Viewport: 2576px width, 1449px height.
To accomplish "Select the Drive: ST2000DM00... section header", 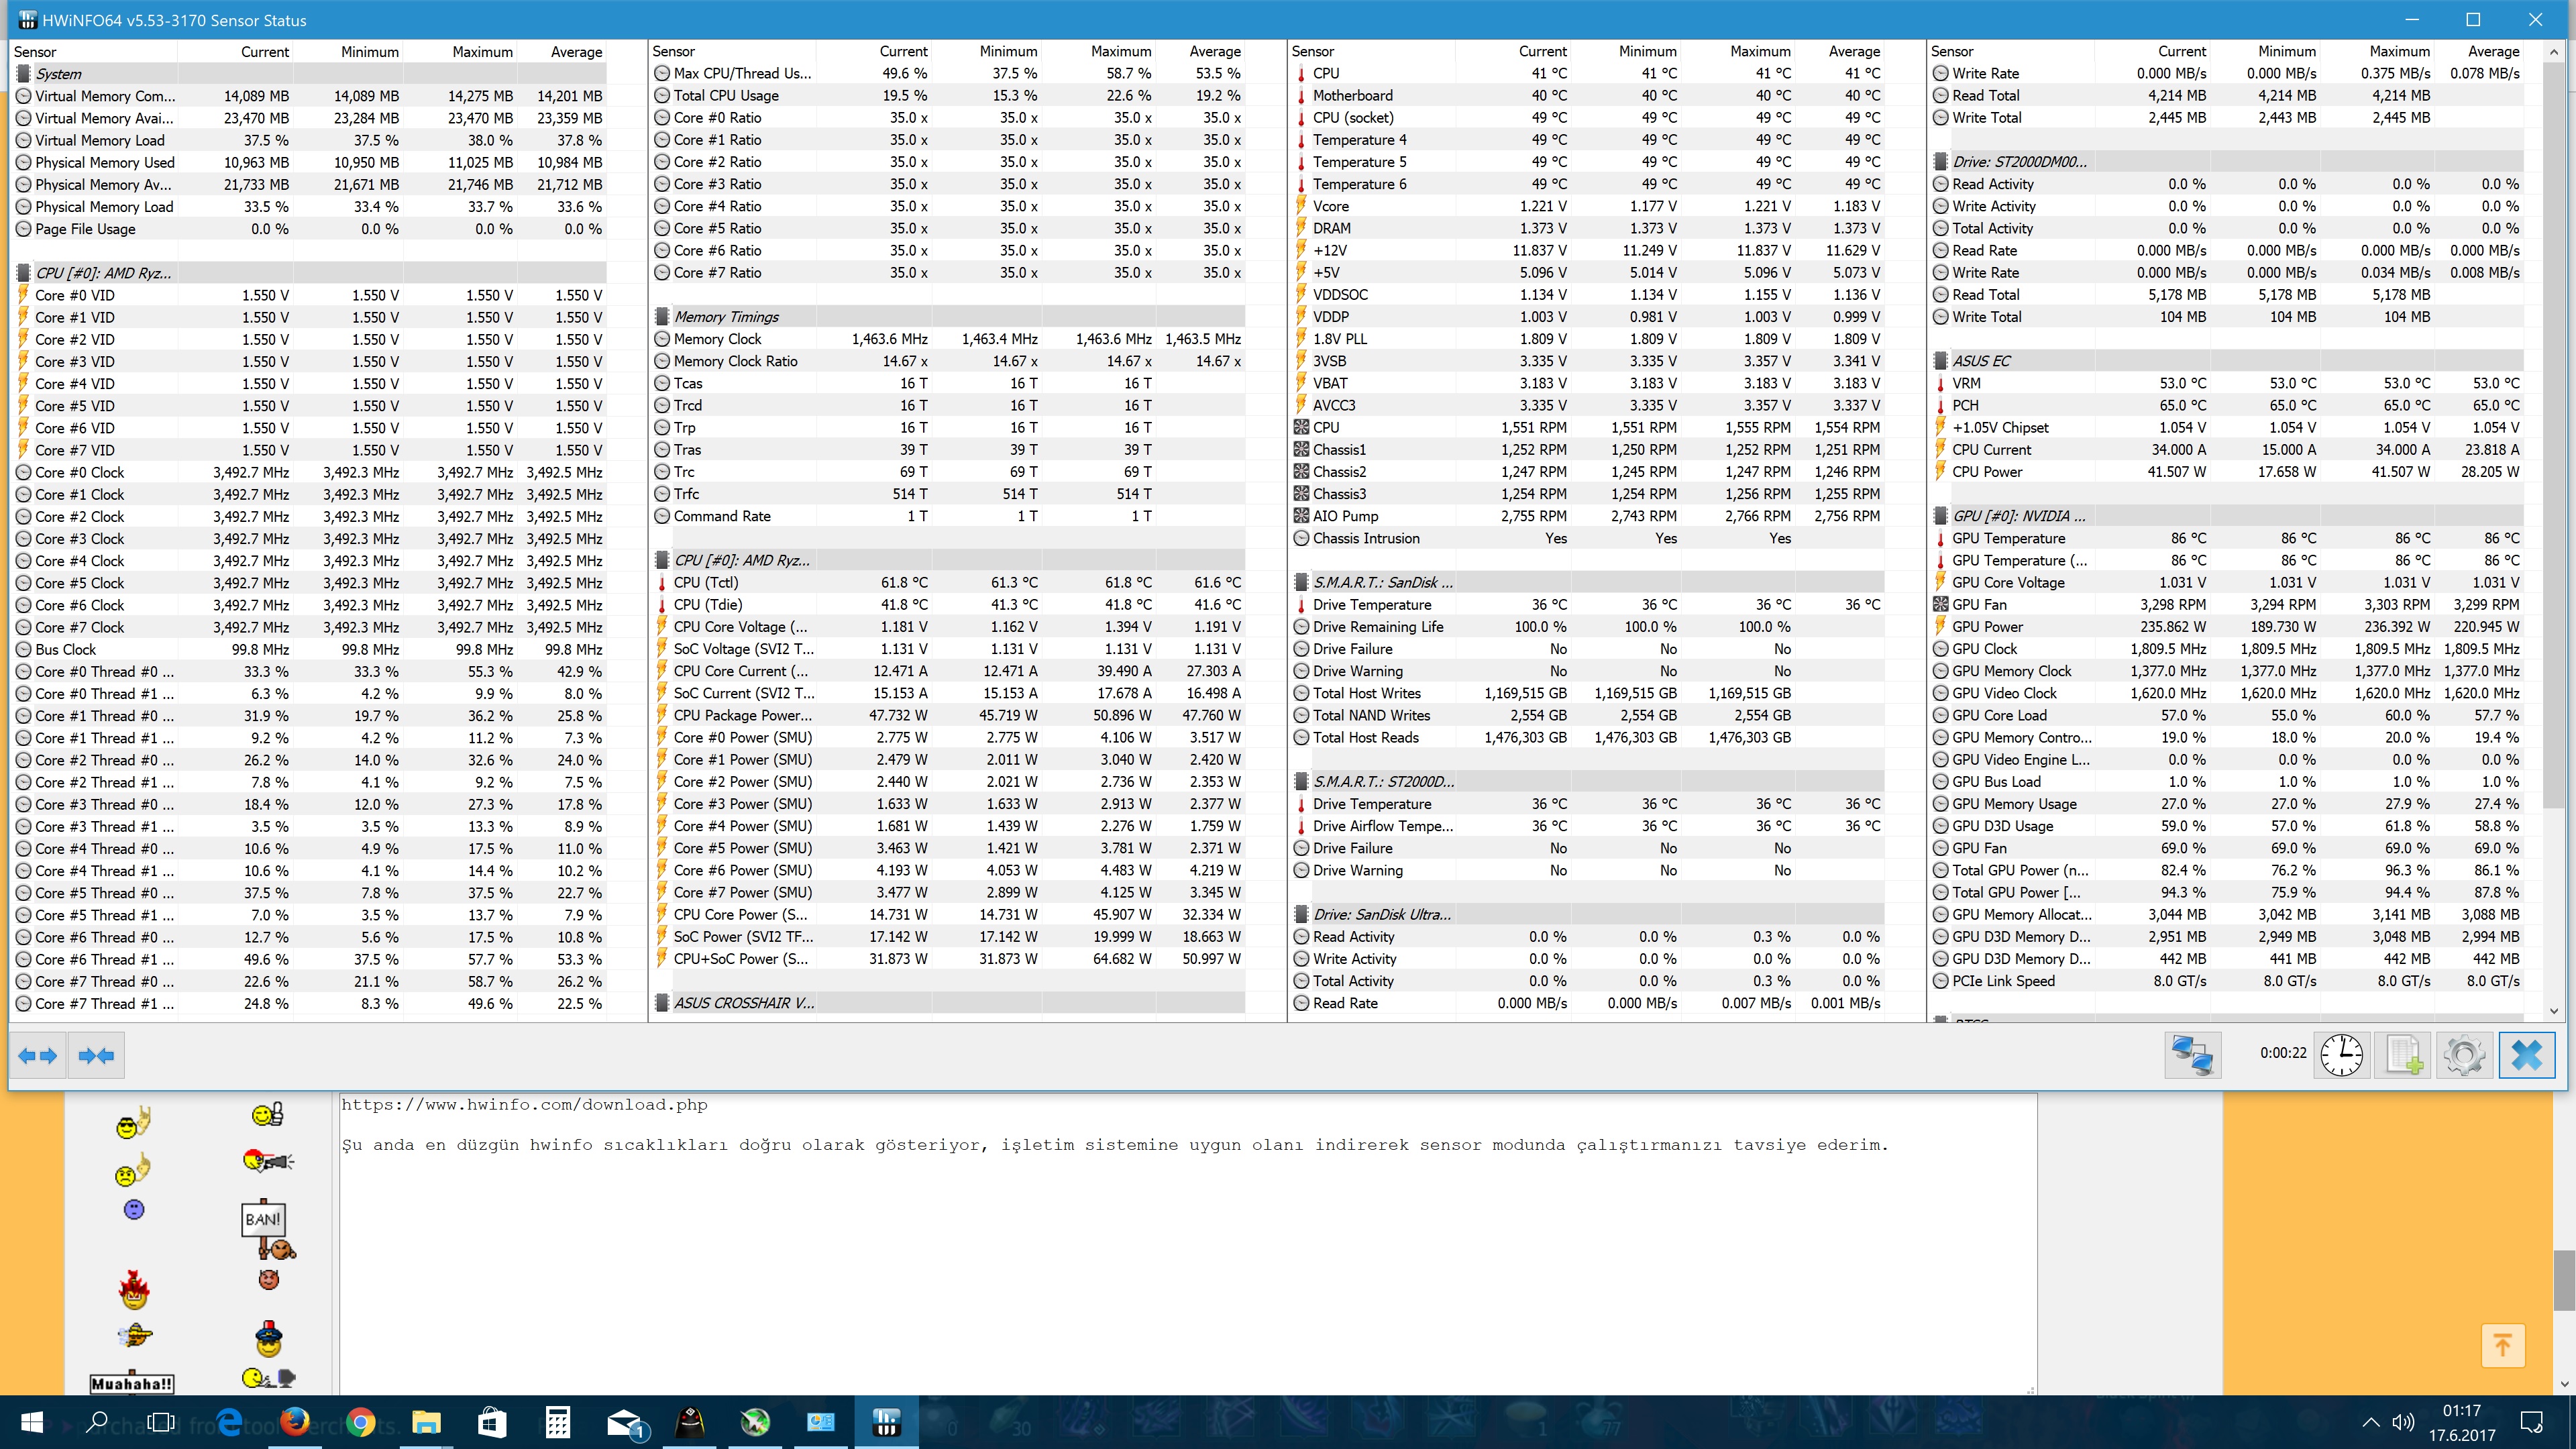I will 2227,162.
